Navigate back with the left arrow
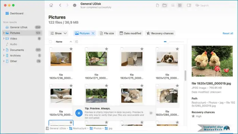The image size is (238, 134). 60,5
